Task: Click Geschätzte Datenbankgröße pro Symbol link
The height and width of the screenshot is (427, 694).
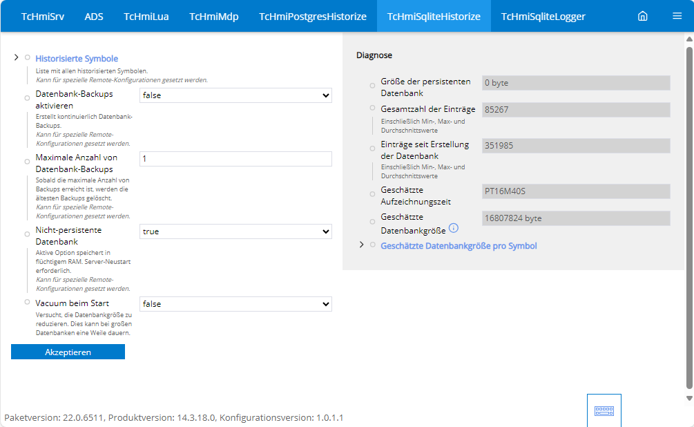Action: [459, 246]
